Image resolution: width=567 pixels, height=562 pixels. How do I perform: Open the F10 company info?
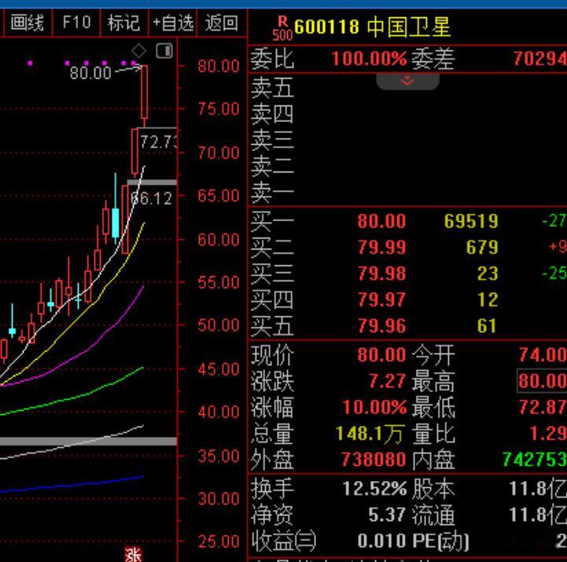click(76, 23)
